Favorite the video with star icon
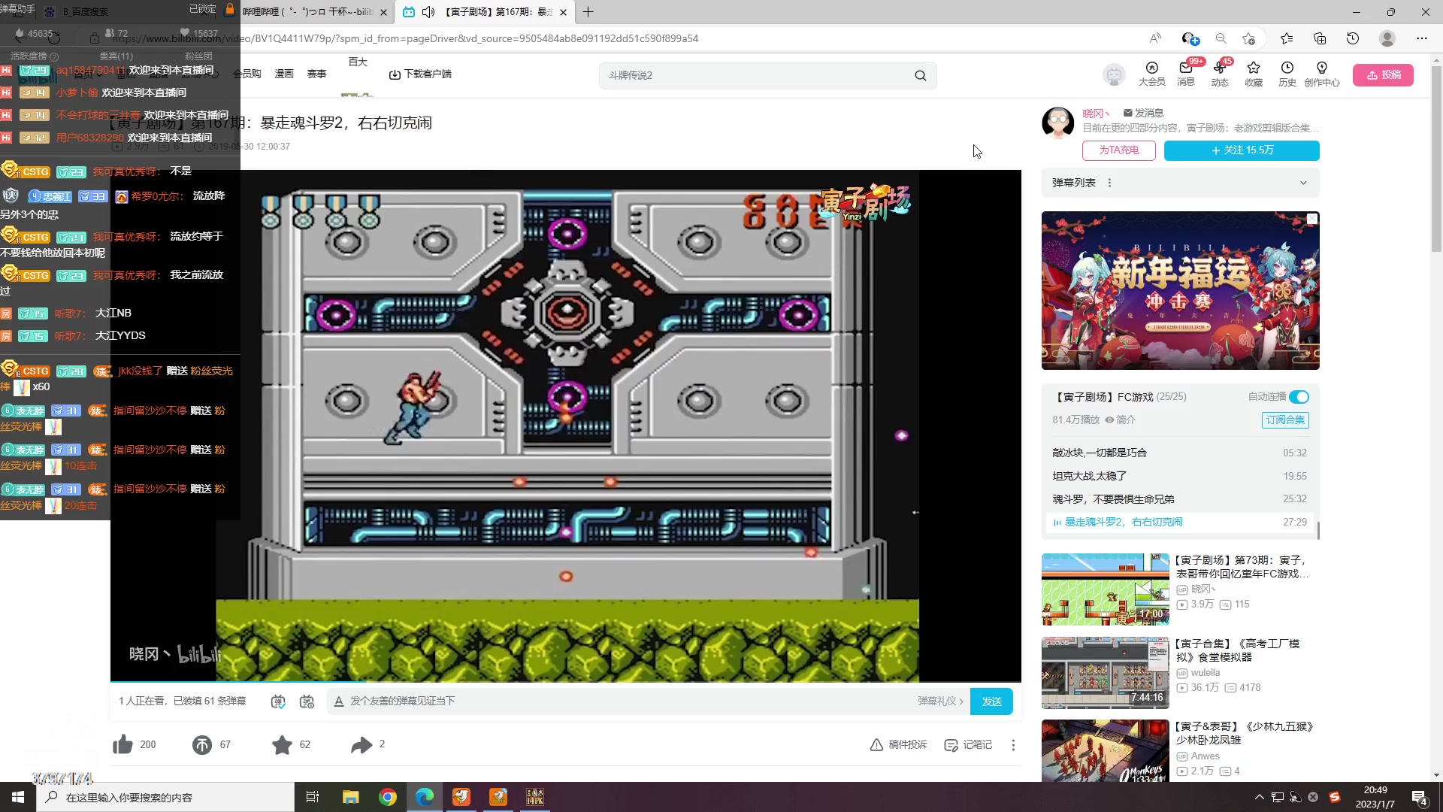The height and width of the screenshot is (812, 1443). [282, 744]
